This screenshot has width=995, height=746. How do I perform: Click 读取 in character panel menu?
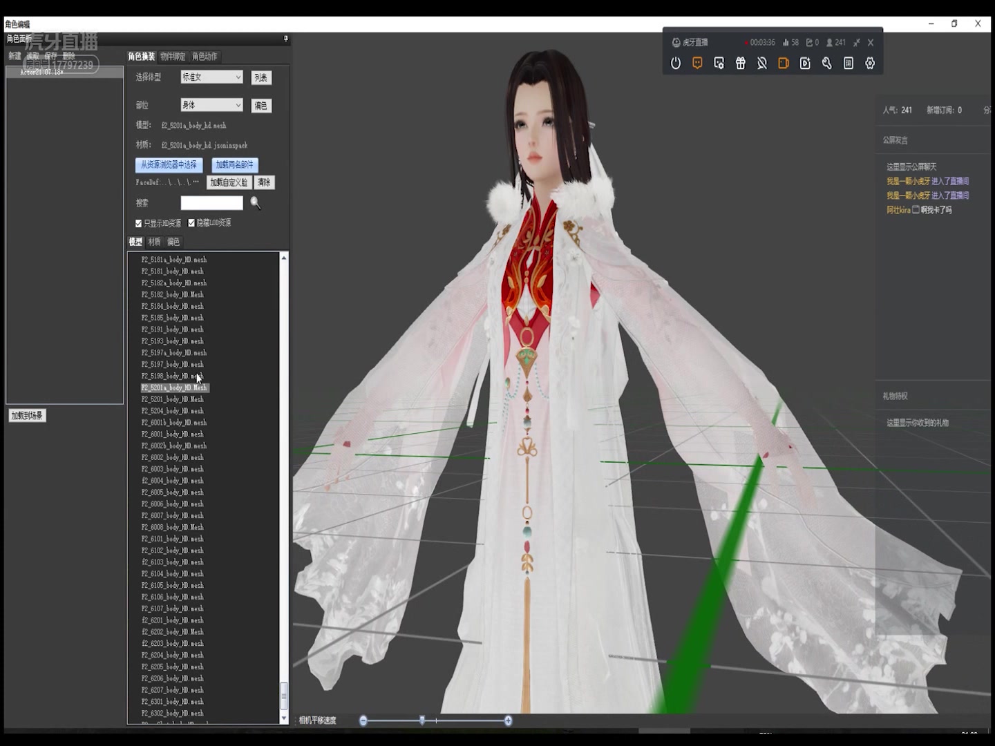tap(32, 55)
